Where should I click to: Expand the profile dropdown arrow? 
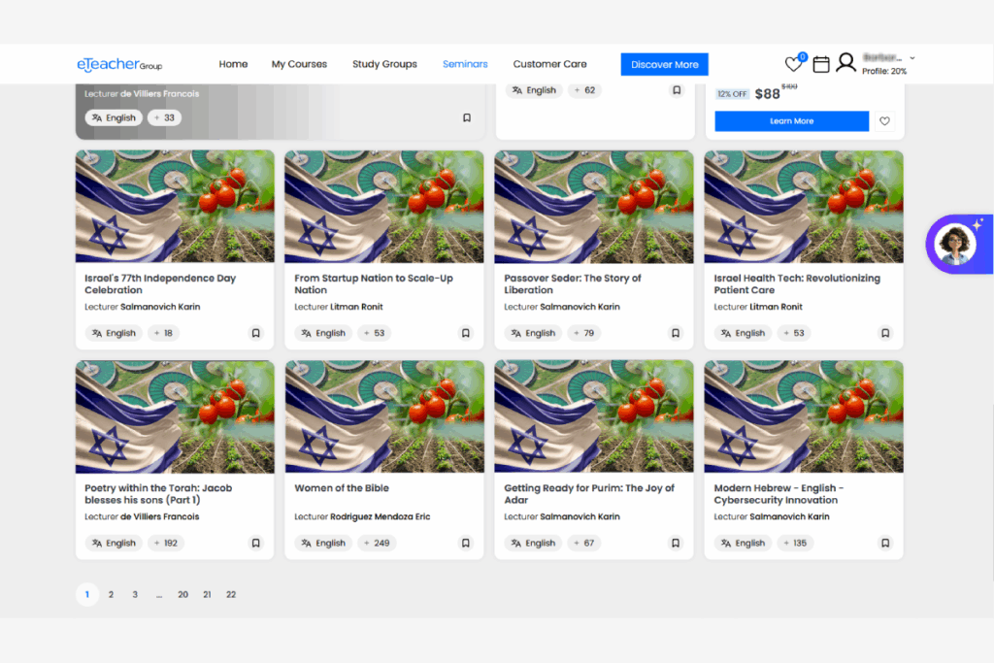pos(912,57)
